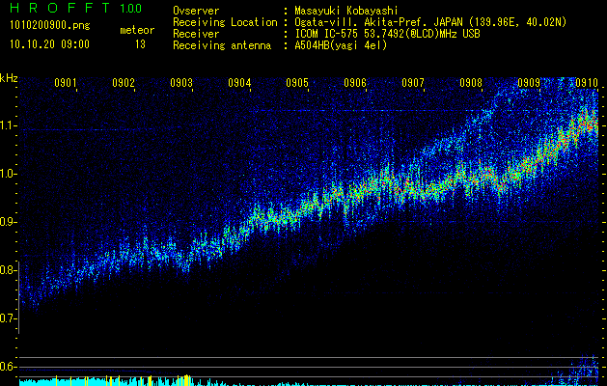Screen dimensions: 607x386
Task: Click the date stamp 10.10.20 09:00
Action: pos(49,44)
